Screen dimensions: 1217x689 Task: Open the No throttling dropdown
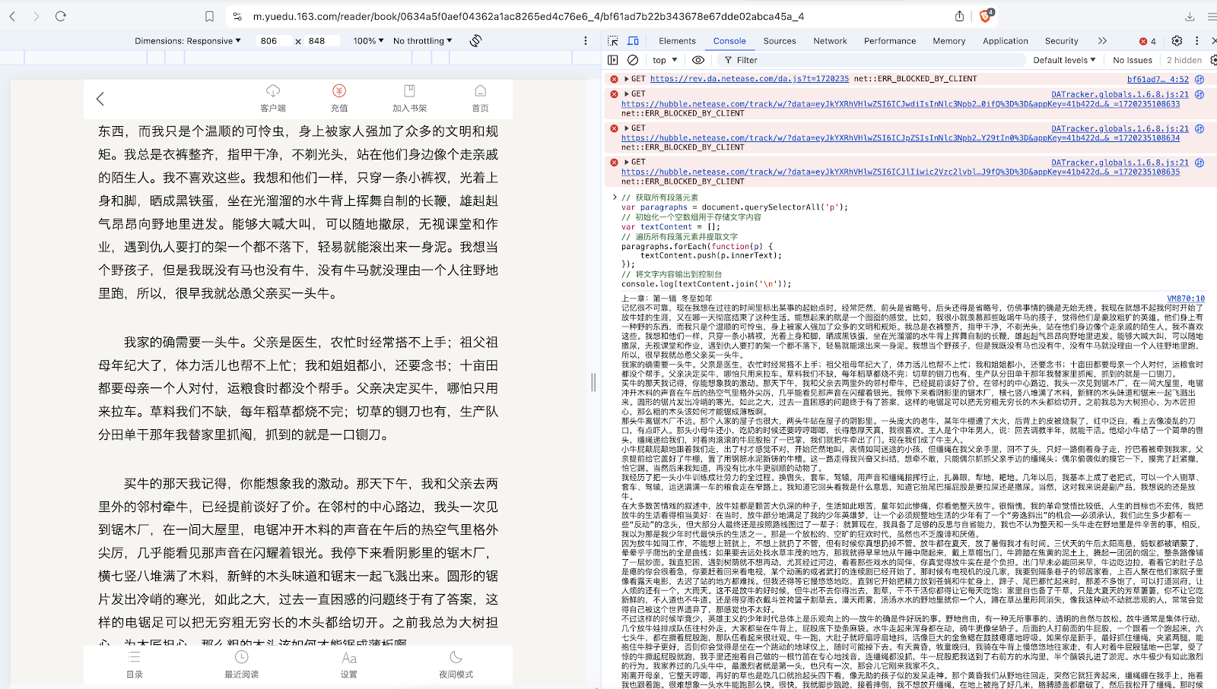pos(422,41)
